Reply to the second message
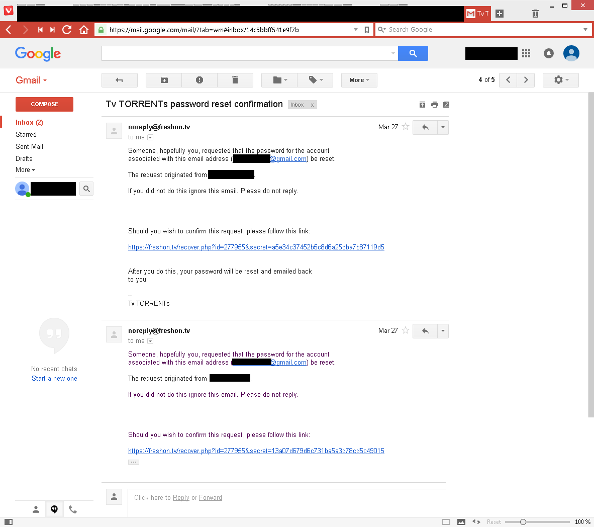 pyautogui.click(x=425, y=331)
